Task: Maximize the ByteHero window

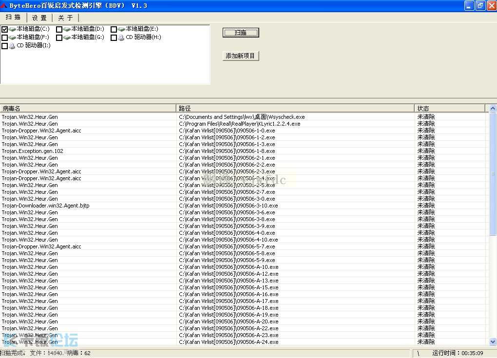Action: pos(481,6)
